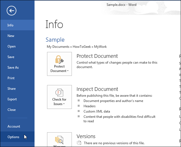Screen dimensions: 181x147
Task: Expand the Check for Issues dropdown
Action: 59,102
